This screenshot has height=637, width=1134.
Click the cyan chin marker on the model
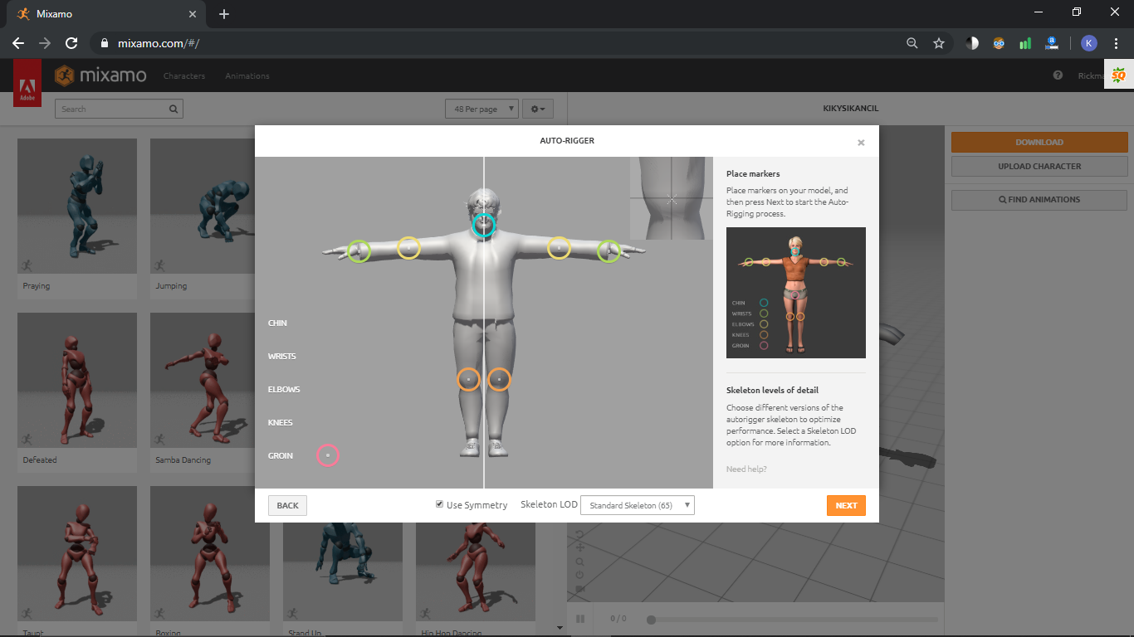[x=484, y=225]
